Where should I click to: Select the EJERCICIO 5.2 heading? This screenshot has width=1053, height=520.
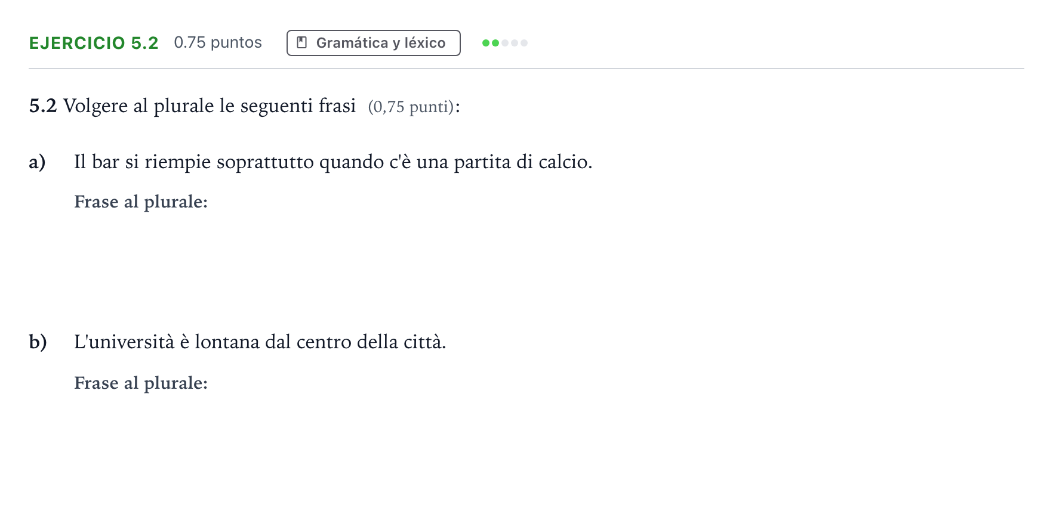[x=94, y=43]
